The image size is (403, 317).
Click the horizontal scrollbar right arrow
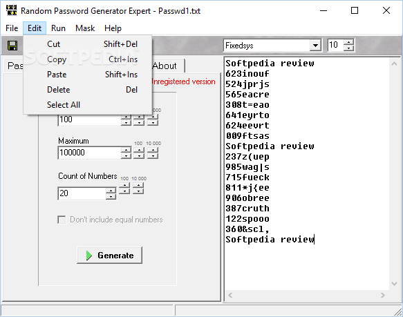click(x=383, y=295)
